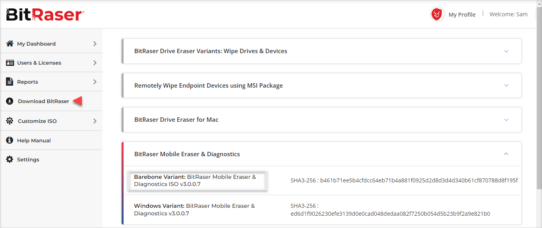This screenshot has width=542, height=228.
Task: Open My Dashboard menu item
Action: 51,44
